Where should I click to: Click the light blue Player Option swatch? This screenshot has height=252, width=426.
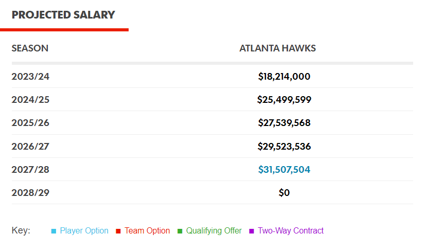[54, 231]
